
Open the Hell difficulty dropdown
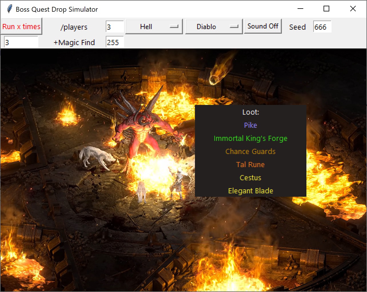tap(154, 27)
